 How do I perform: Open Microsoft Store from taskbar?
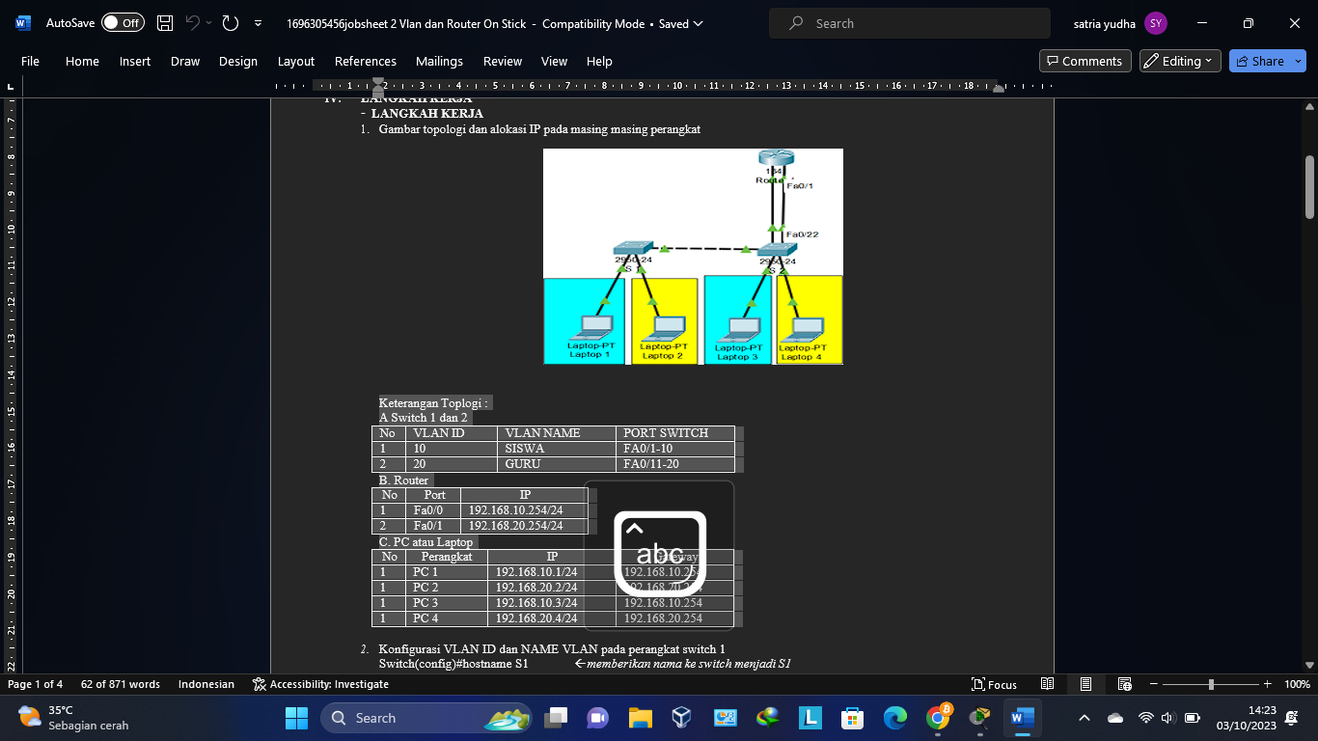tap(852, 718)
